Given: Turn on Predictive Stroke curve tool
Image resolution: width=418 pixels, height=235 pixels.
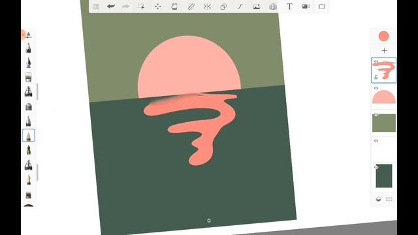Looking at the screenshot, I should pos(240,7).
